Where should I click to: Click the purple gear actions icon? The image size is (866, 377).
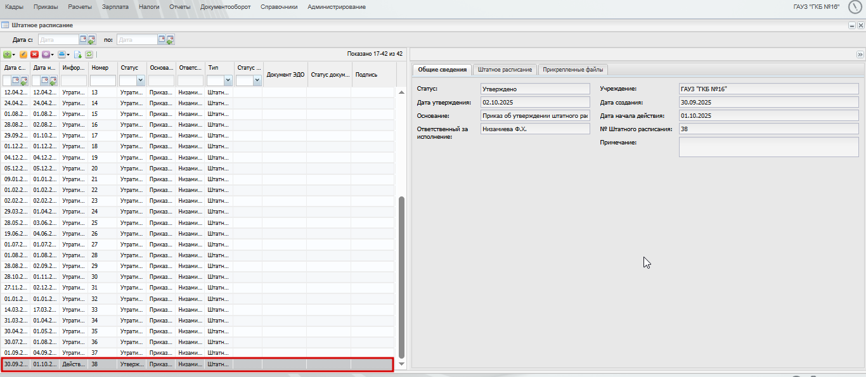tap(46, 54)
